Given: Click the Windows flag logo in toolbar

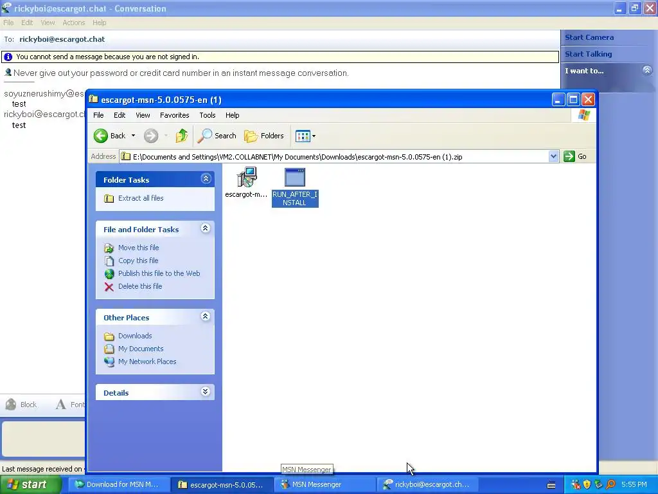Looking at the screenshot, I should pyautogui.click(x=583, y=115).
